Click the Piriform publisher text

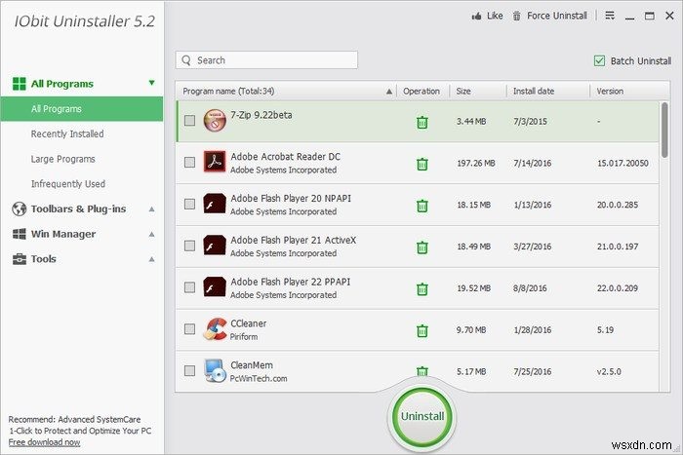click(244, 337)
